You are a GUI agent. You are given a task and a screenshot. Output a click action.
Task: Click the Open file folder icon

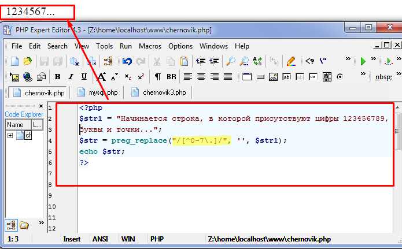click(x=27, y=61)
